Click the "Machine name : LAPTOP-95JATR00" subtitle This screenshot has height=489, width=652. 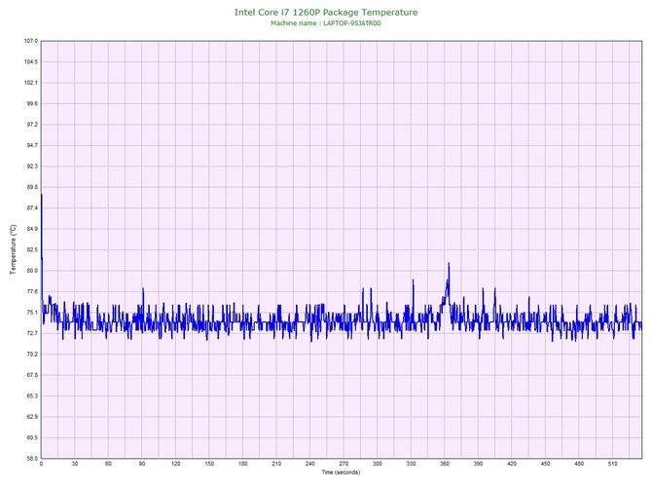(x=326, y=23)
